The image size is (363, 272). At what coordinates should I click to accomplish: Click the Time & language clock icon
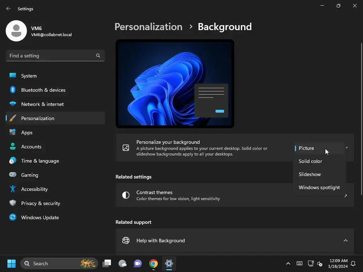pos(13,160)
